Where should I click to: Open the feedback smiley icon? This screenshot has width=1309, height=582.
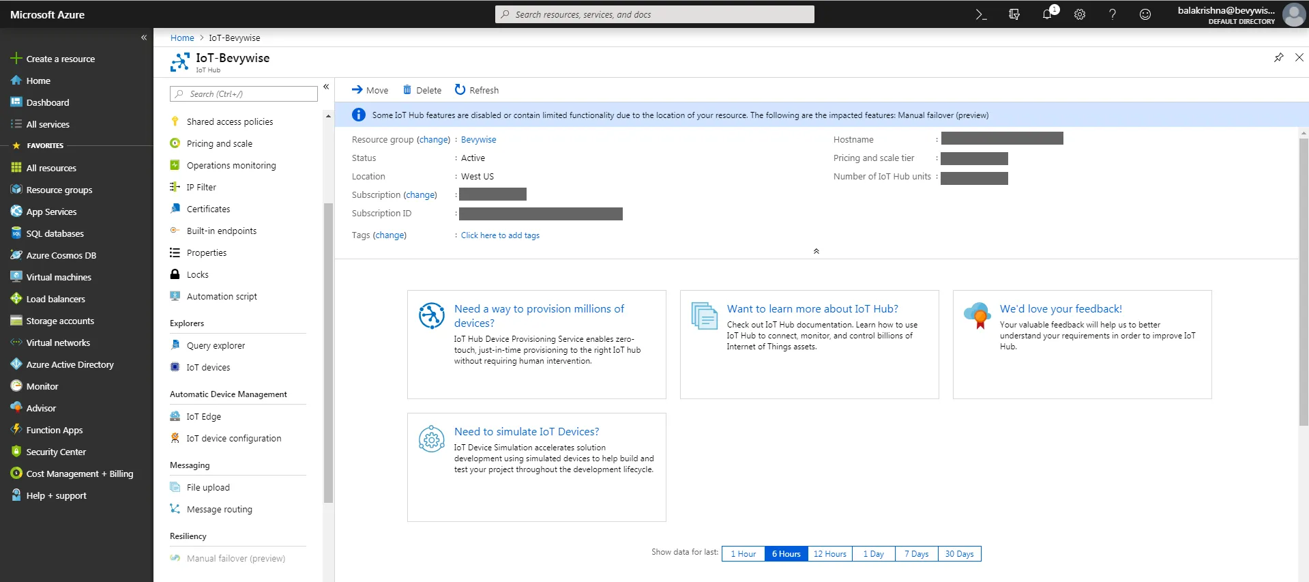point(1145,14)
